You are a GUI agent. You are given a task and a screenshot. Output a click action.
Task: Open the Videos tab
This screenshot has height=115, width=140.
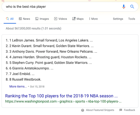click(x=61, y=19)
